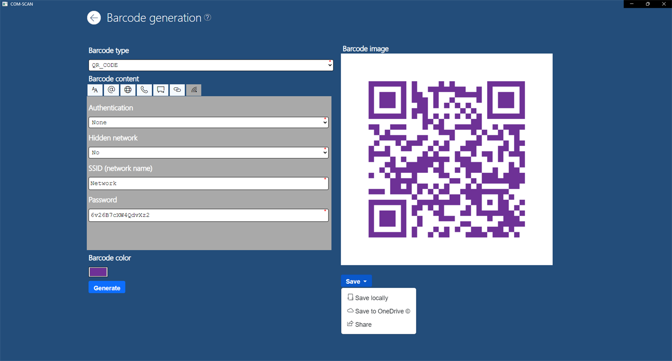Click the SSID network name field
This screenshot has width=672, height=361.
point(208,183)
